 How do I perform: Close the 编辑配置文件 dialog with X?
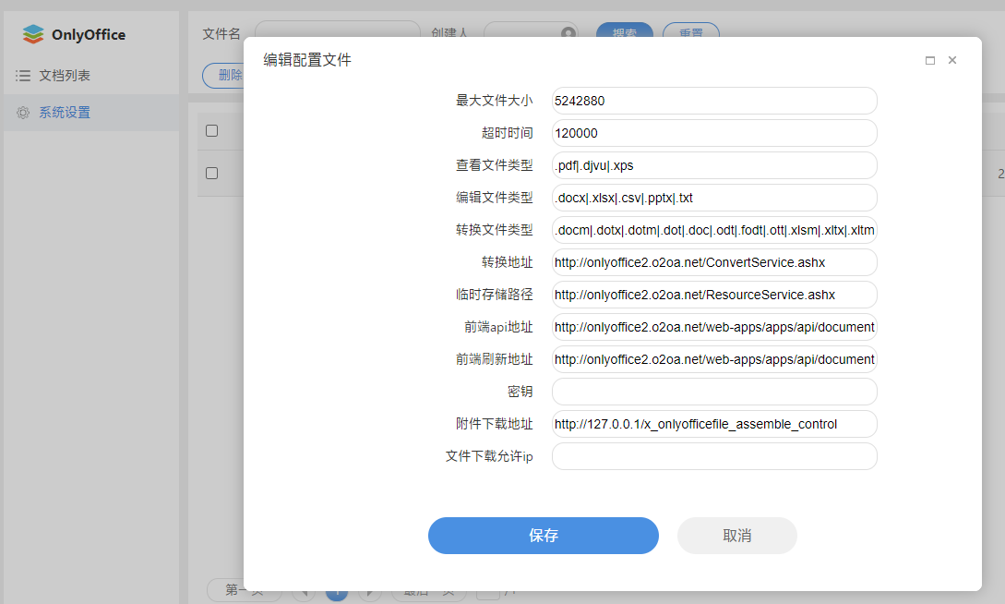(952, 60)
